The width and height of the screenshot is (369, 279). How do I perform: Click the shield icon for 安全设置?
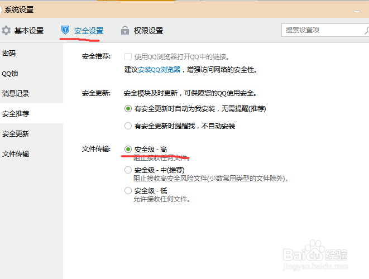point(65,30)
